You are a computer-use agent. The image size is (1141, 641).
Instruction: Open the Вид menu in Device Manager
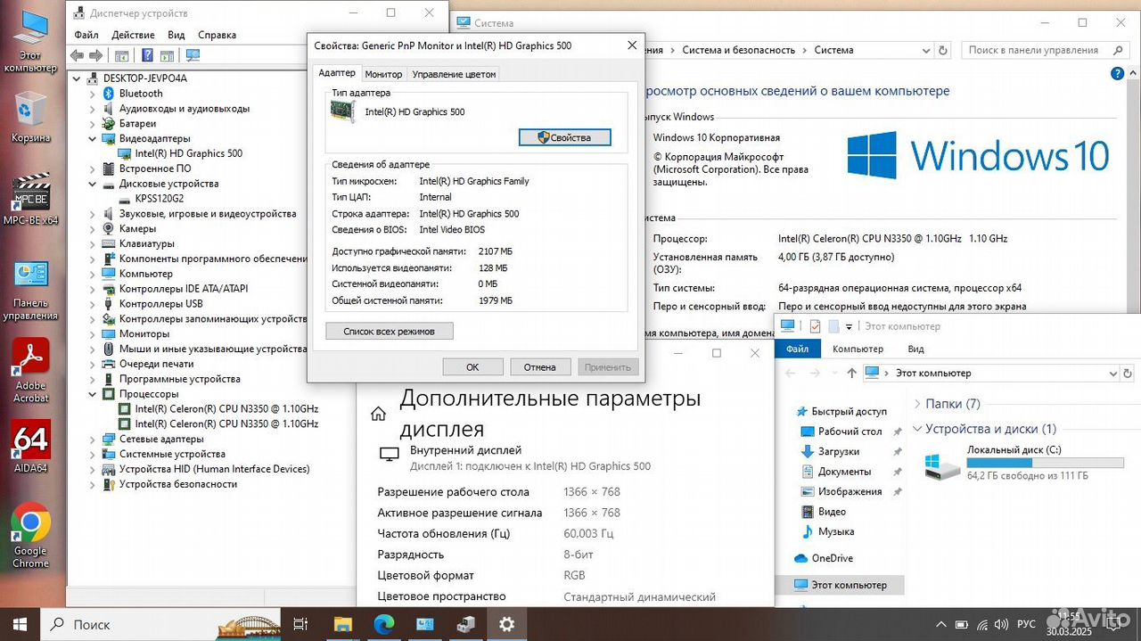click(x=176, y=35)
